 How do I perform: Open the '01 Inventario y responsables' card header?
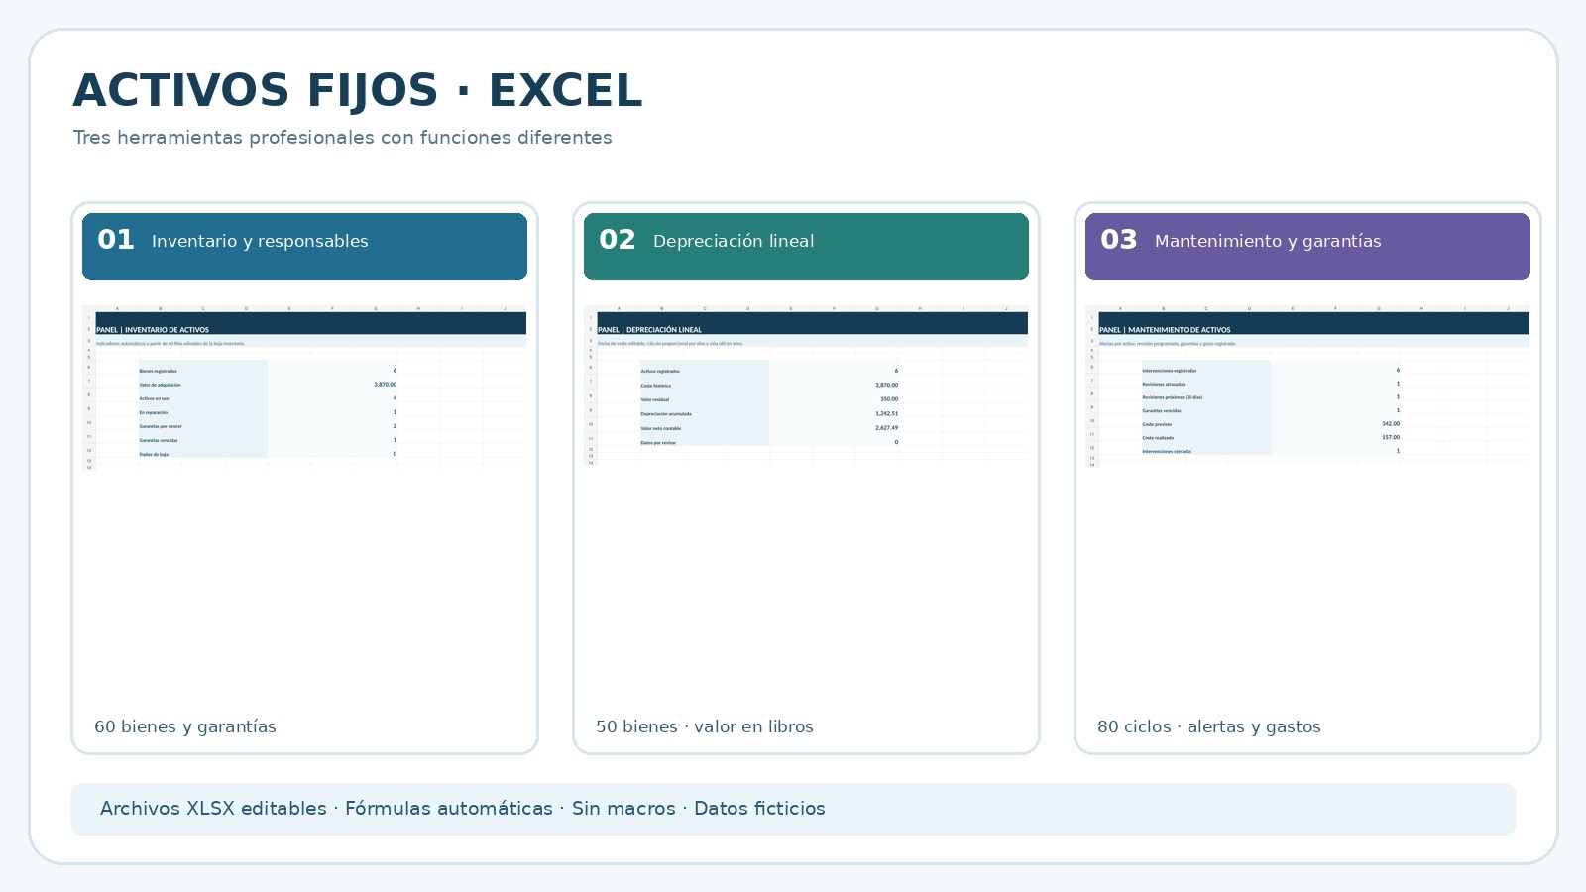coord(304,247)
